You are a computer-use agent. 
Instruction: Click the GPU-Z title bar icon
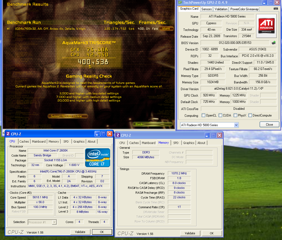[x=180, y=2]
